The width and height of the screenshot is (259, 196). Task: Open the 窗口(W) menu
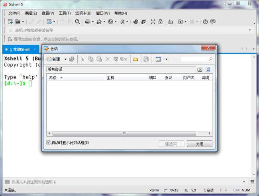[103, 13]
